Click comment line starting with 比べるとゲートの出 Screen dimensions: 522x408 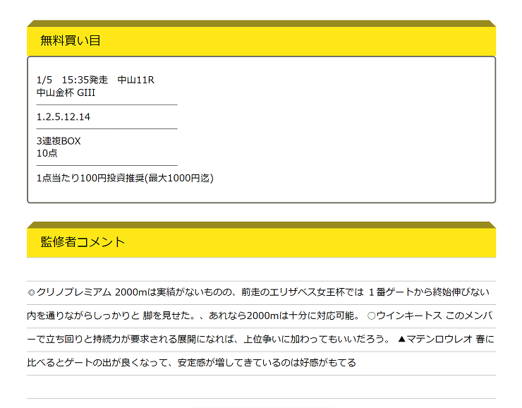click(x=192, y=363)
